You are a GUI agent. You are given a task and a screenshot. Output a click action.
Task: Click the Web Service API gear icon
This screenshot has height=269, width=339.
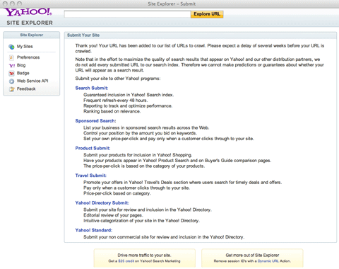tap(11, 81)
